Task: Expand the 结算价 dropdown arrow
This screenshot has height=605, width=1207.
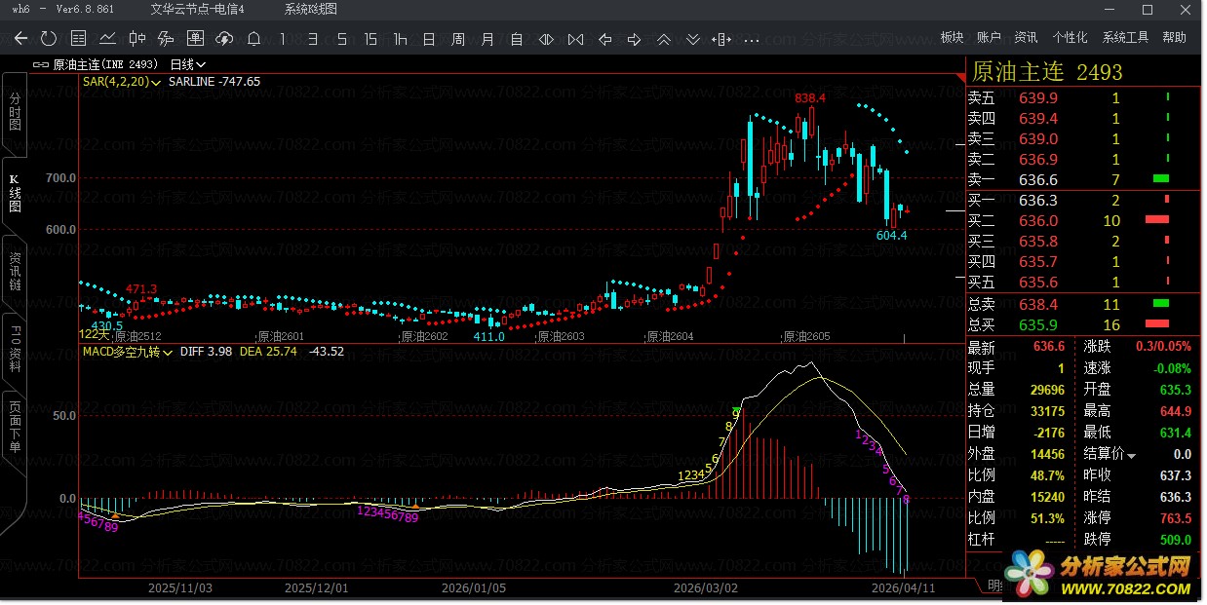Action: [x=1131, y=455]
